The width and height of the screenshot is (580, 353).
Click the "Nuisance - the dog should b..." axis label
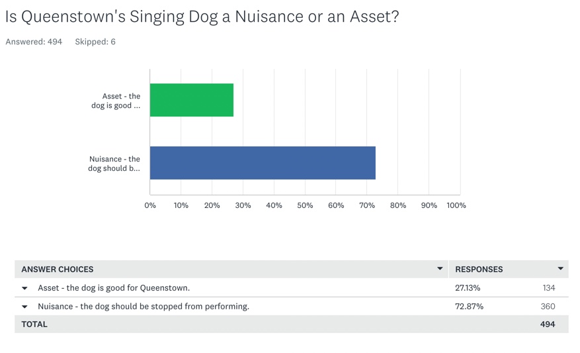114,164
